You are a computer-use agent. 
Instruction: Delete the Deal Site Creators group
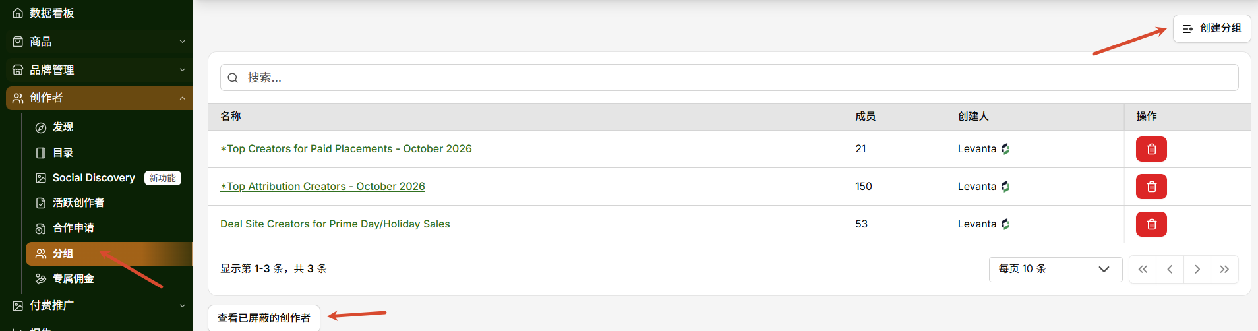click(1151, 224)
